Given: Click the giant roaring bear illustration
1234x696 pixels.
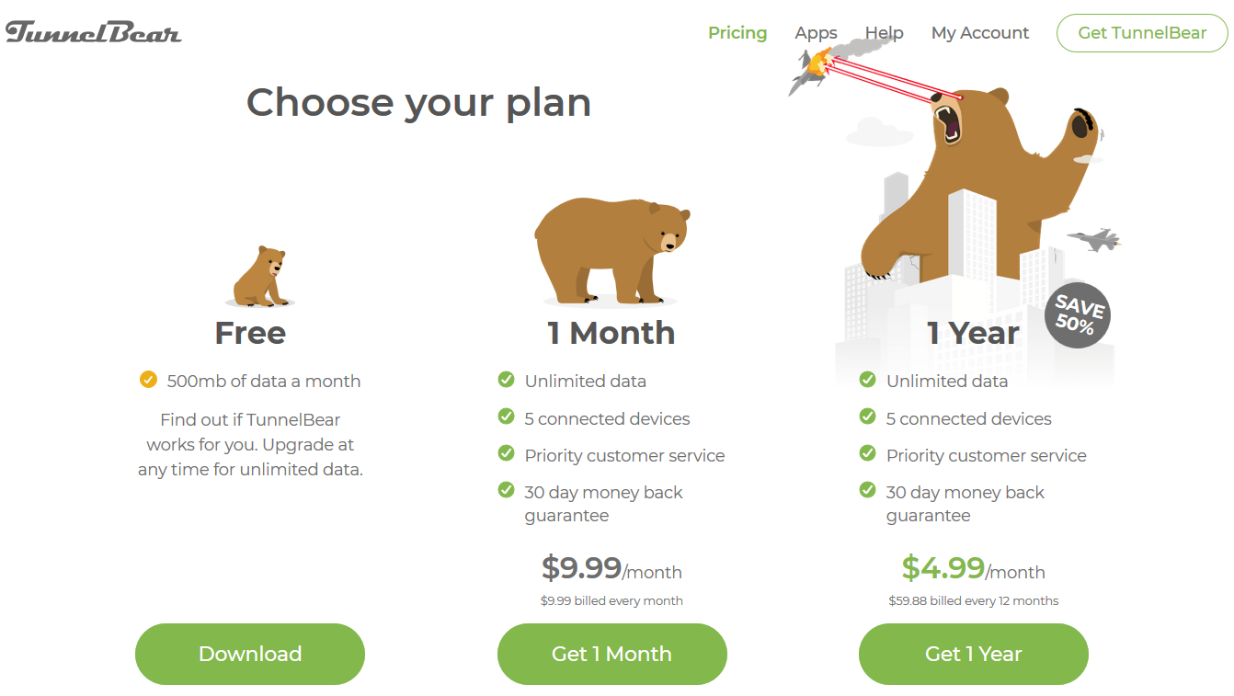Looking at the screenshot, I should (979, 182).
